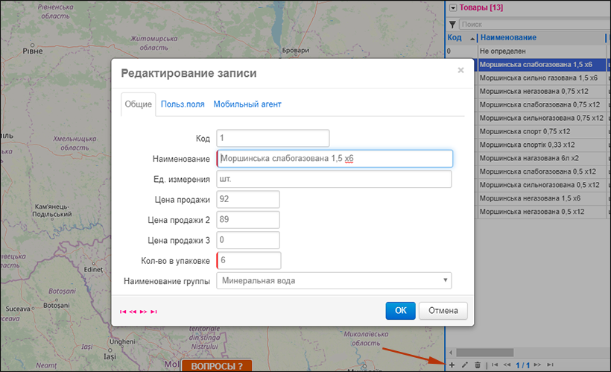Screen dimensions: 611x372
Task: Confirm editing with OK button
Action: pos(401,311)
